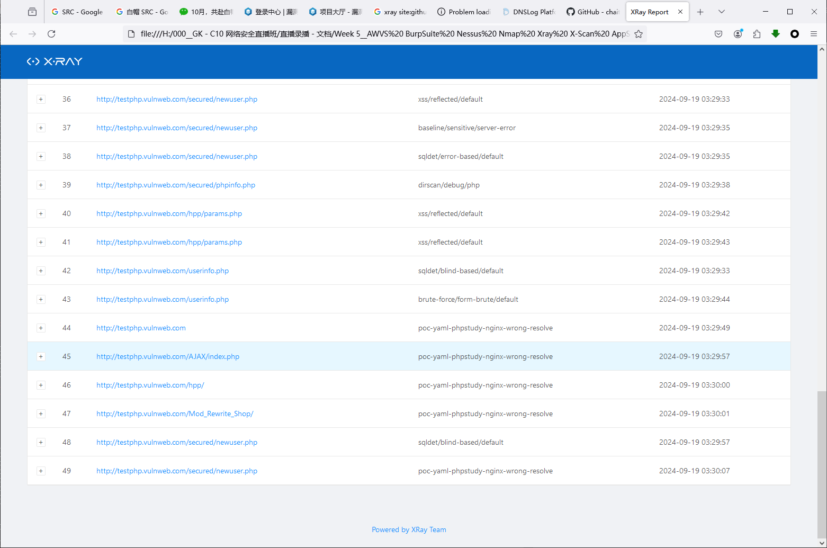Click the Powered by XRay Team link
The height and width of the screenshot is (548, 827).
(409, 529)
